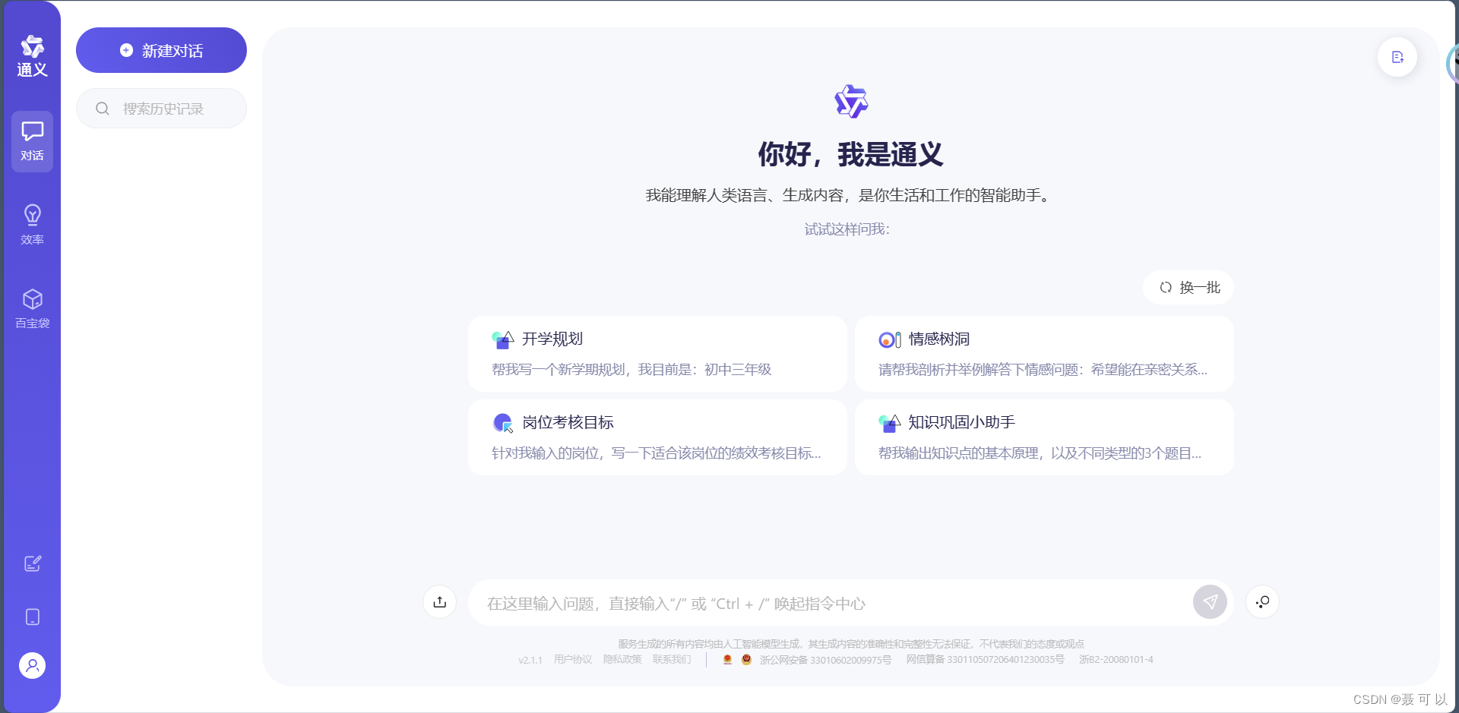Click the Tongyi logo above the greeting
Viewport: 1459px width, 713px height.
(x=851, y=101)
